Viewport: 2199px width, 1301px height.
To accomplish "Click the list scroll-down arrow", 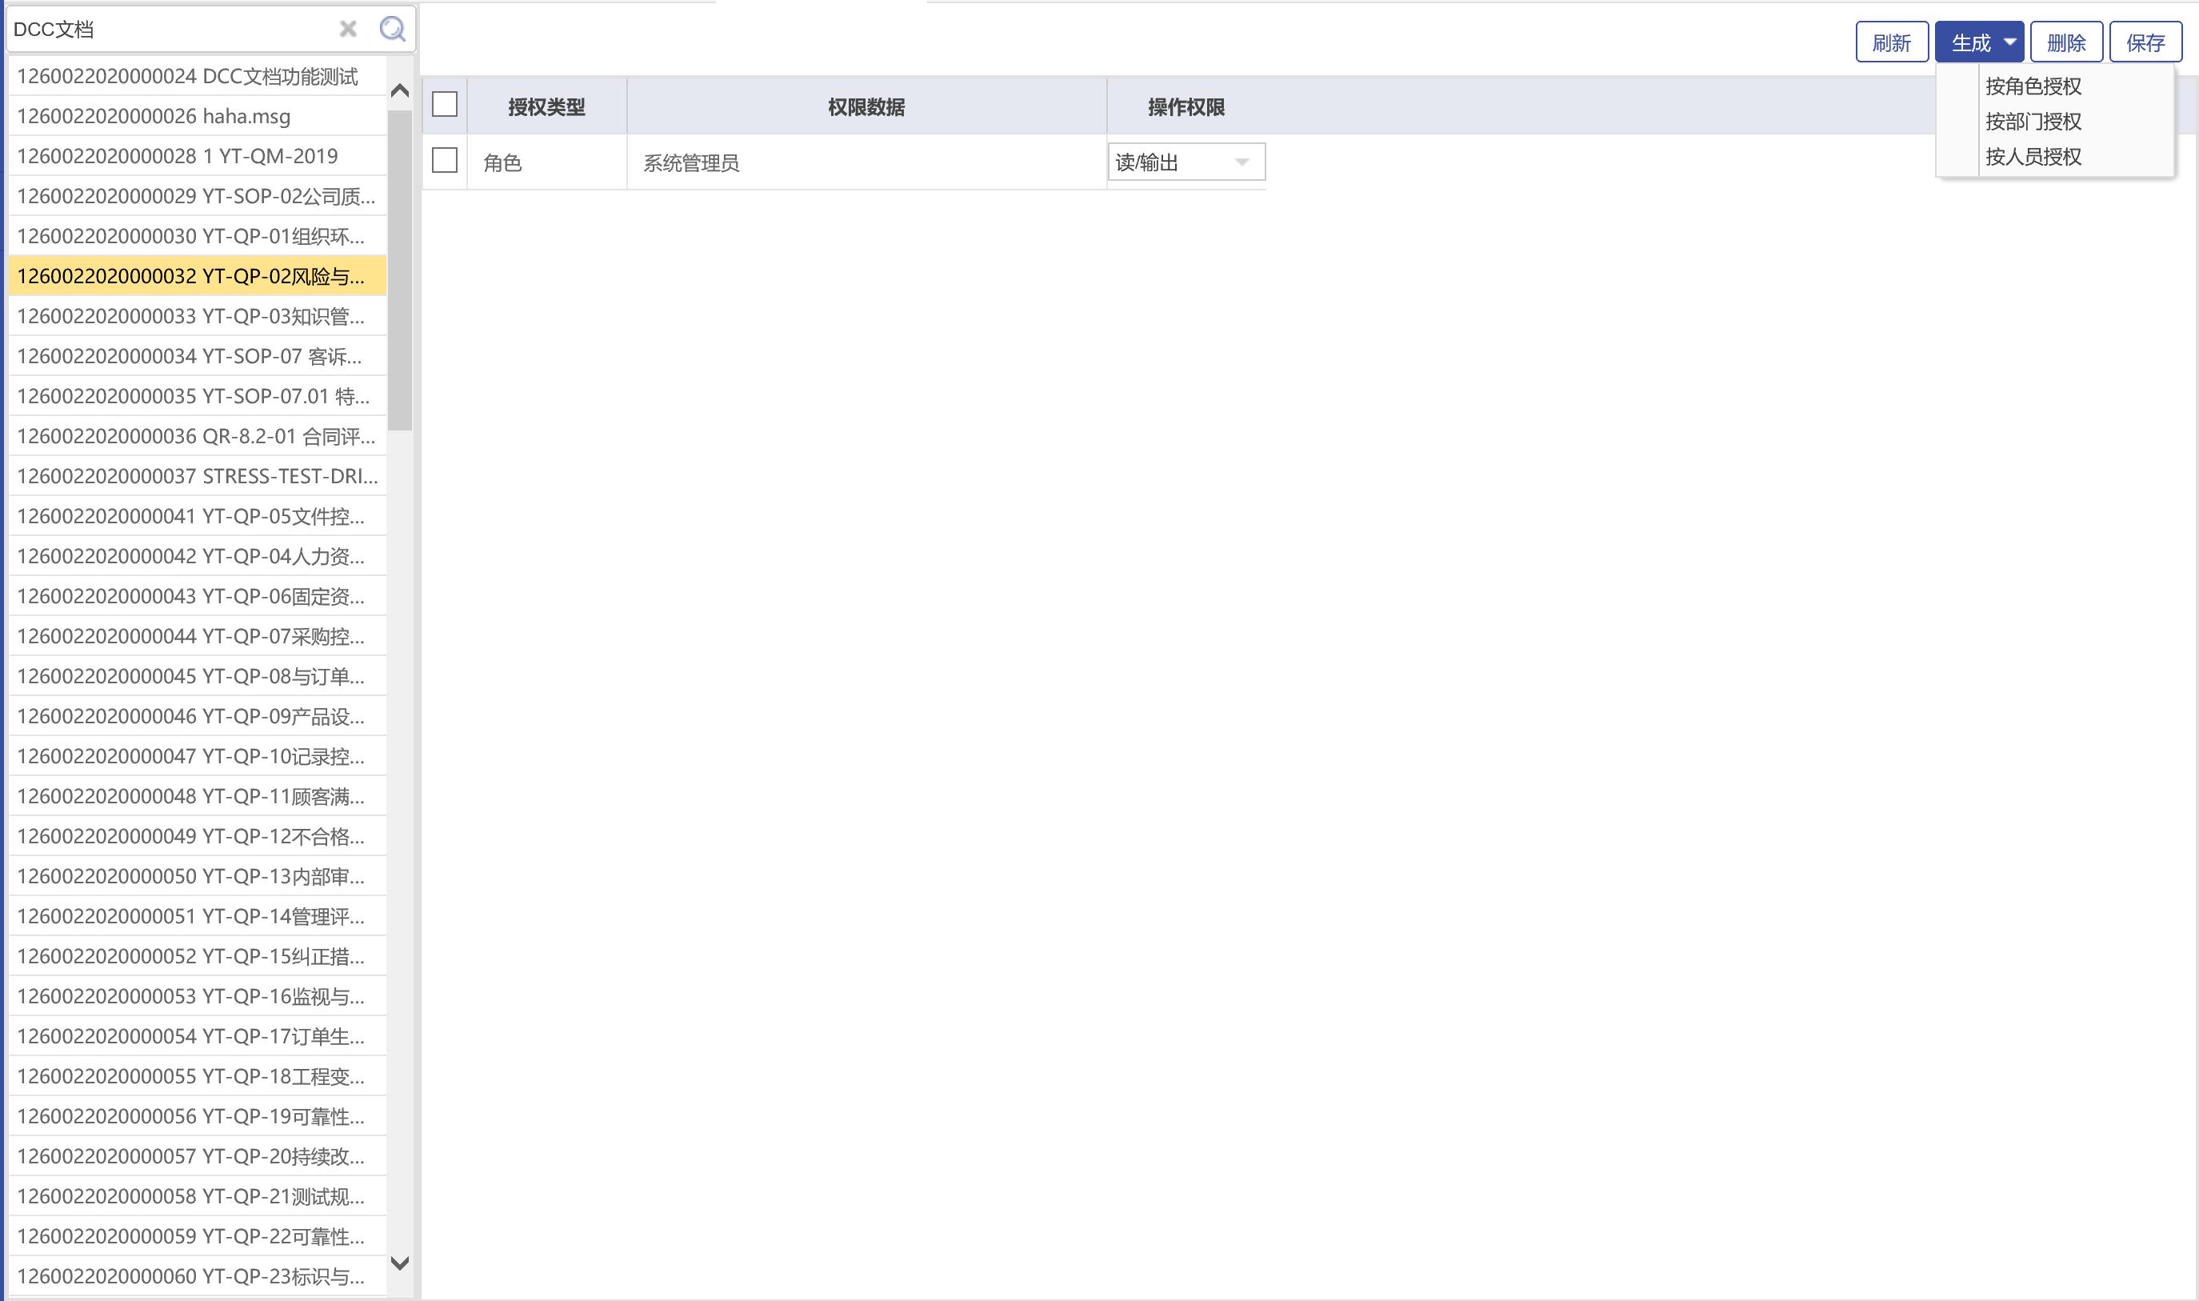I will [x=400, y=1263].
